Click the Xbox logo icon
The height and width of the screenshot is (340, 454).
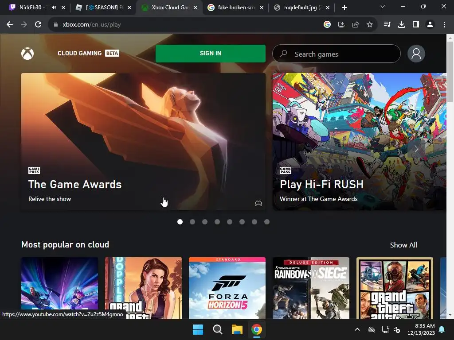point(27,54)
